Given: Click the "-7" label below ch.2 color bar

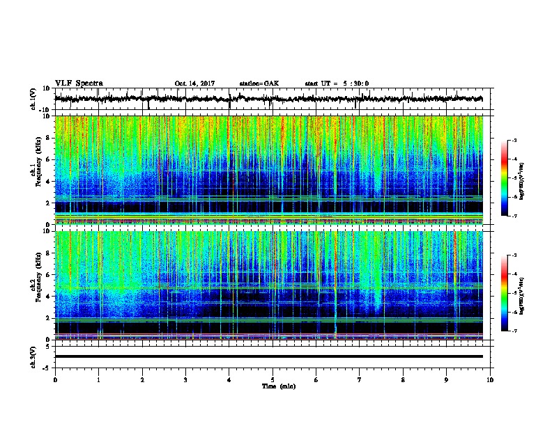Looking at the screenshot, I should coord(514,331).
